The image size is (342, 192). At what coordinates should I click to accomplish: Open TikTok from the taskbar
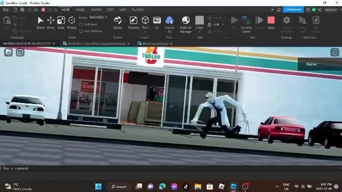coord(186,187)
